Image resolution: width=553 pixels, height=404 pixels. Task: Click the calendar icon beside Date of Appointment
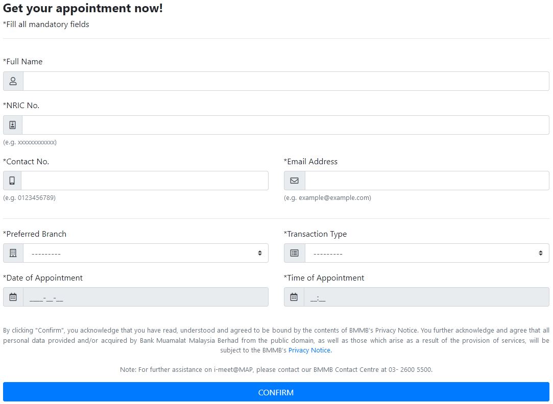(x=13, y=297)
